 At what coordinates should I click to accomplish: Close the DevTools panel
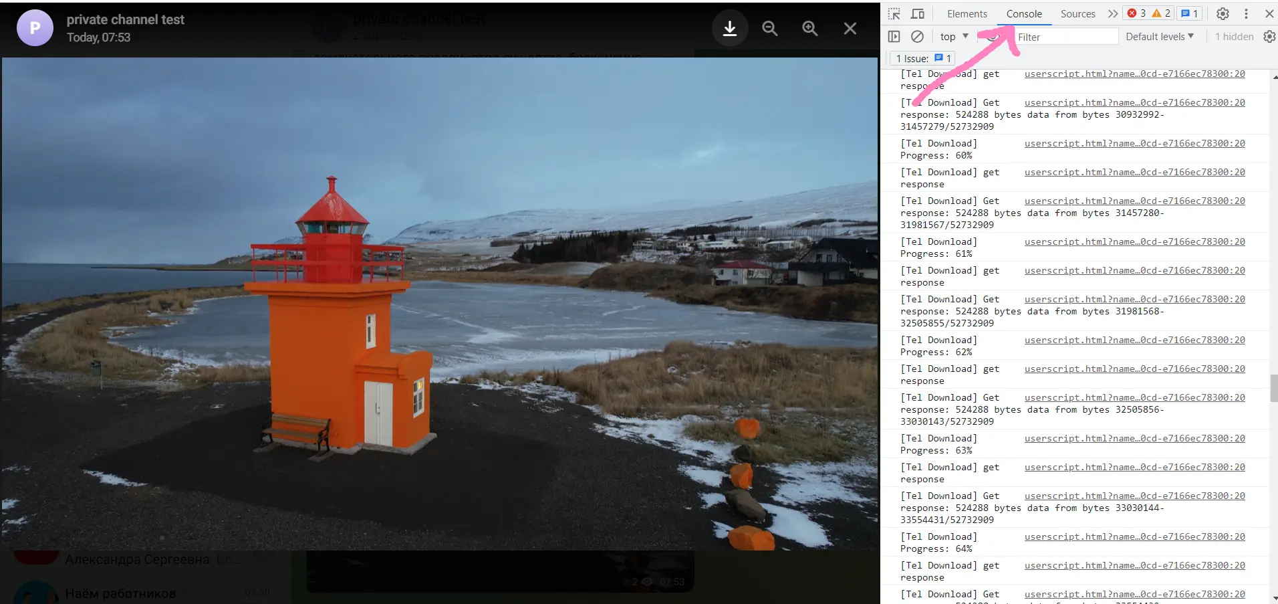coord(1269,13)
